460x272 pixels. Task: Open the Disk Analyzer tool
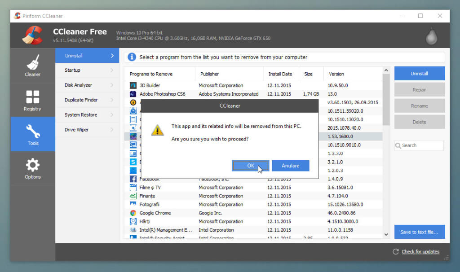(x=79, y=85)
